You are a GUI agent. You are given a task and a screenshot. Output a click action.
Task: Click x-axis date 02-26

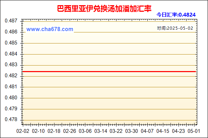click(x=70, y=131)
